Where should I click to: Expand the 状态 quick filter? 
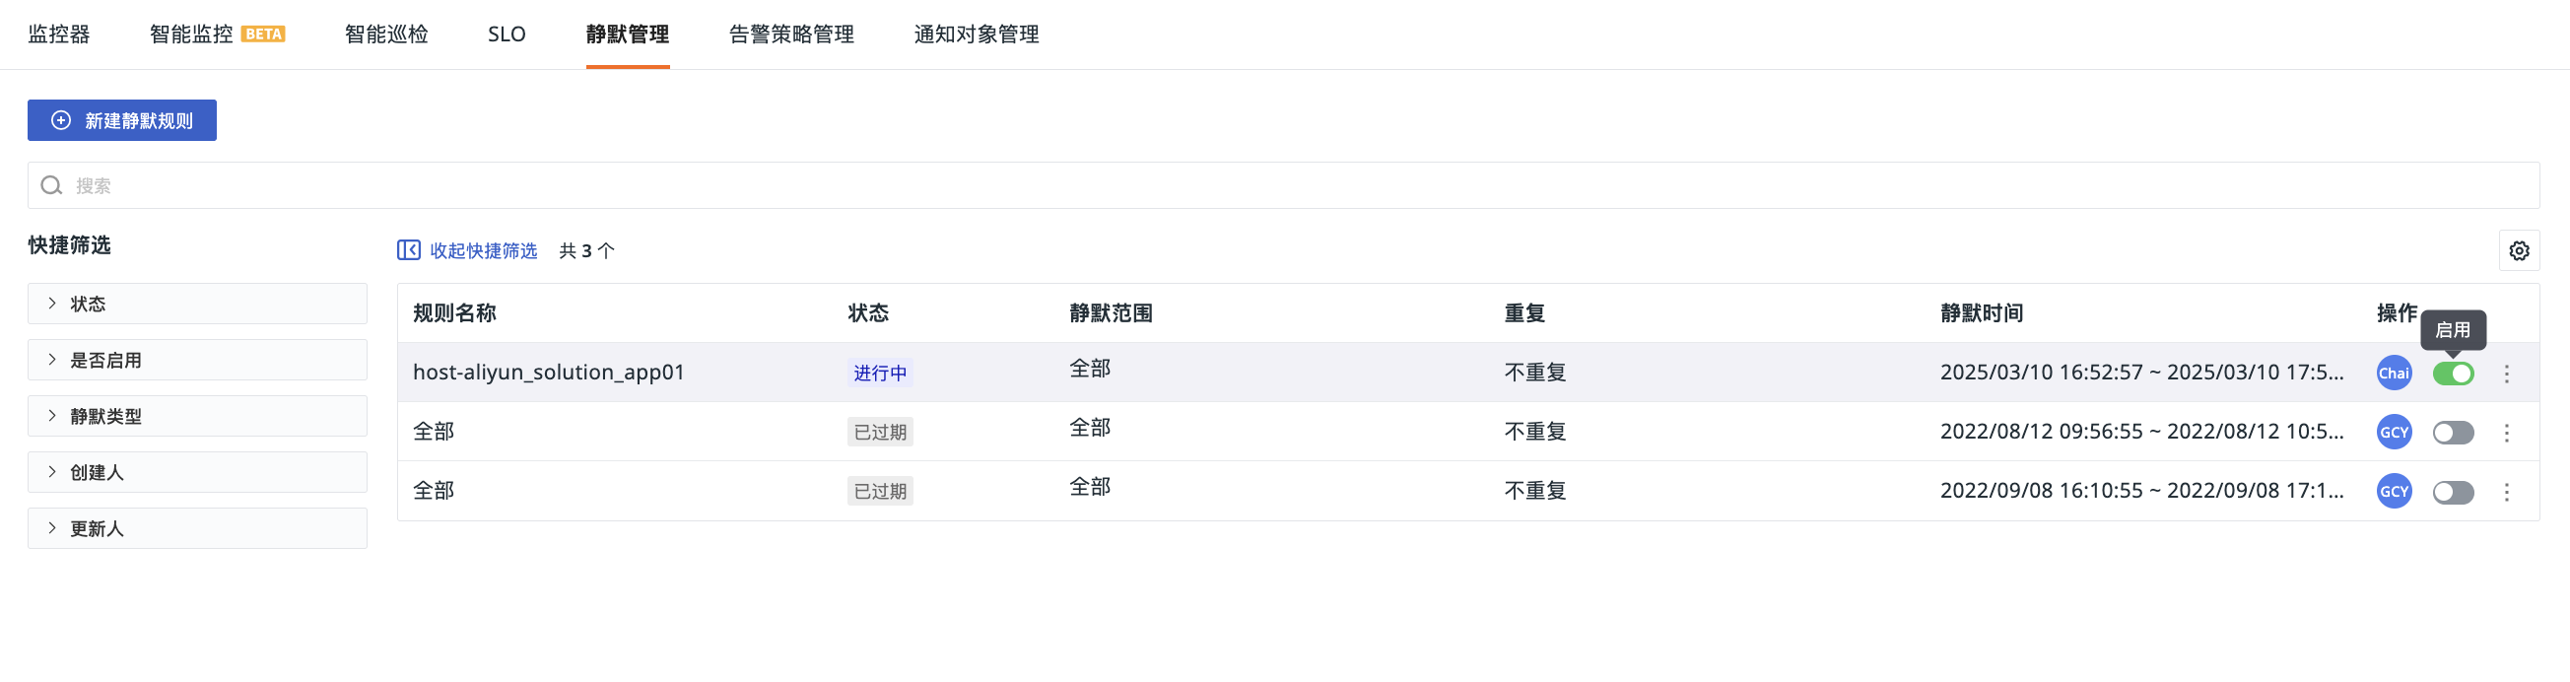[x=197, y=304]
